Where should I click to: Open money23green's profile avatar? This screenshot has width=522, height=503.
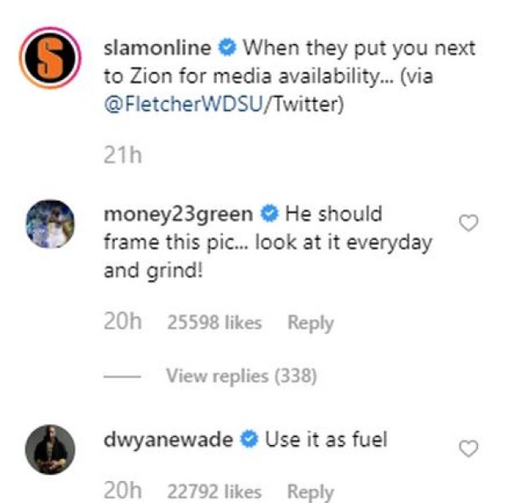(51, 225)
